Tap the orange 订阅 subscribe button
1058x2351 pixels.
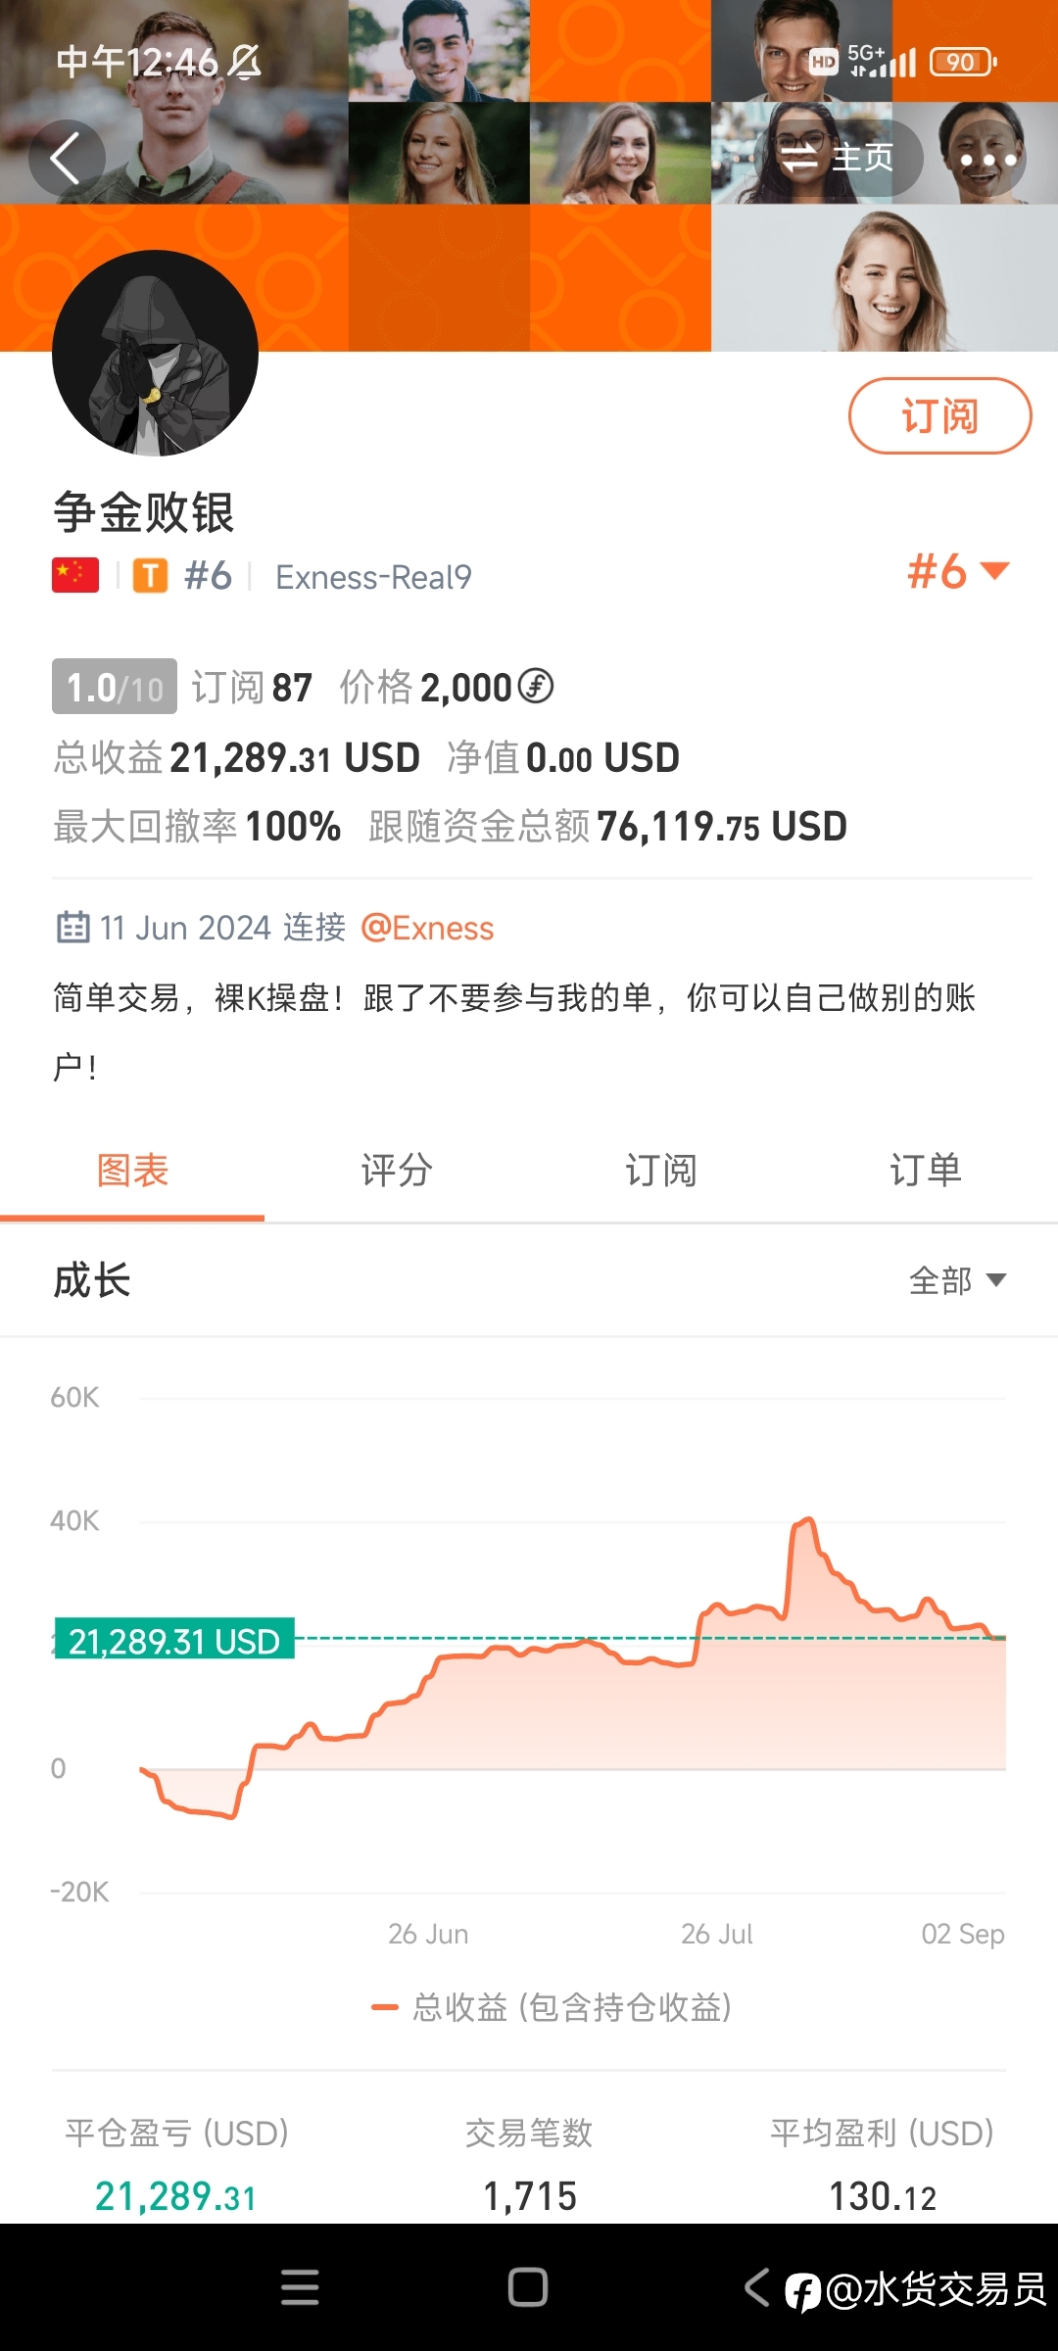point(939,416)
